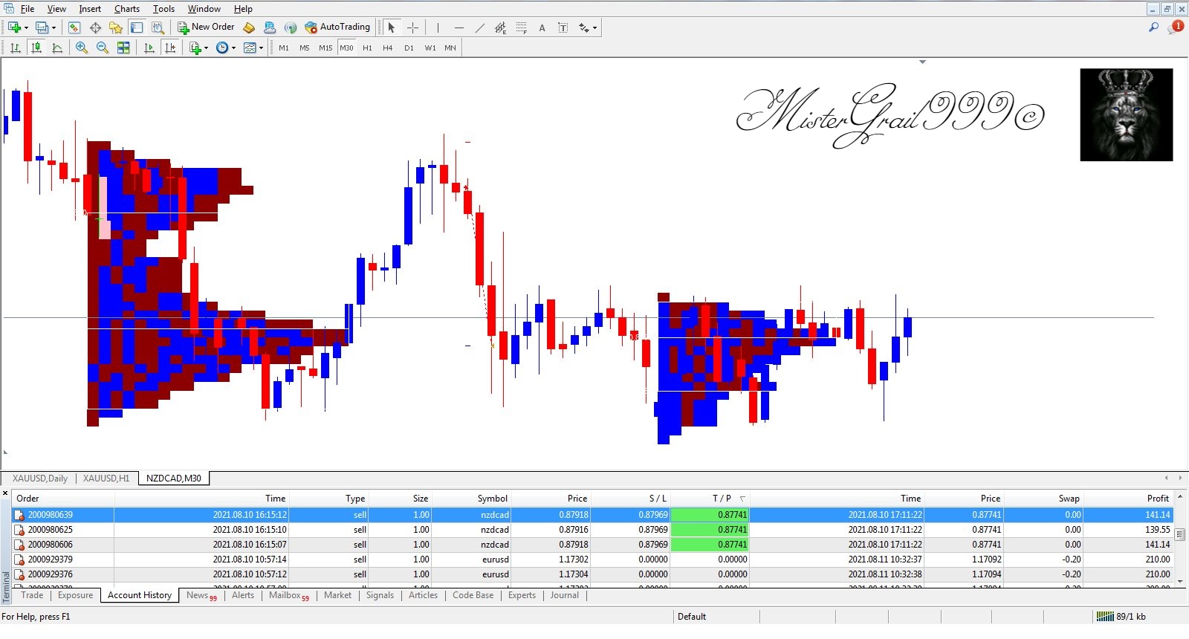Open the Trade terminal tab

[32, 595]
